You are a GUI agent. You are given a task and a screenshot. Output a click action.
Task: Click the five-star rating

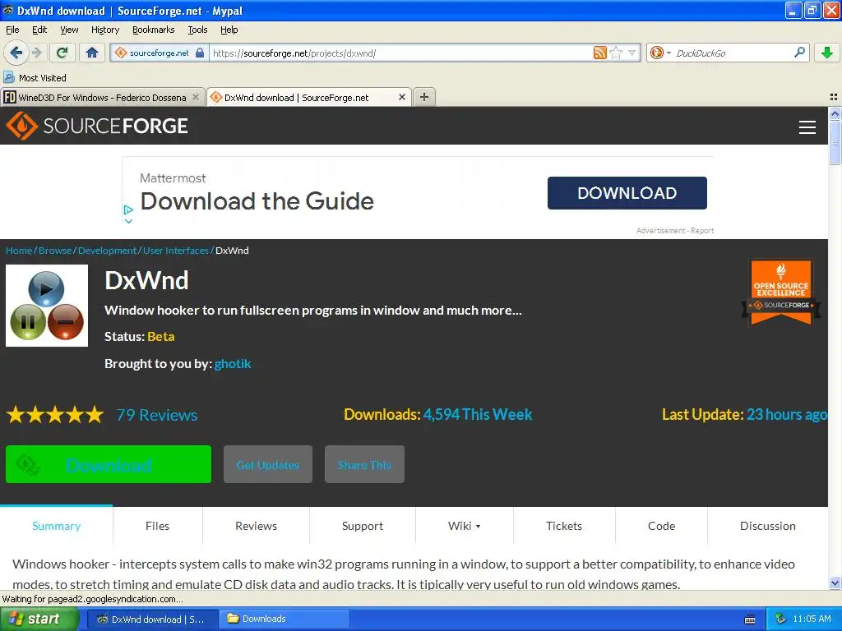pos(55,415)
